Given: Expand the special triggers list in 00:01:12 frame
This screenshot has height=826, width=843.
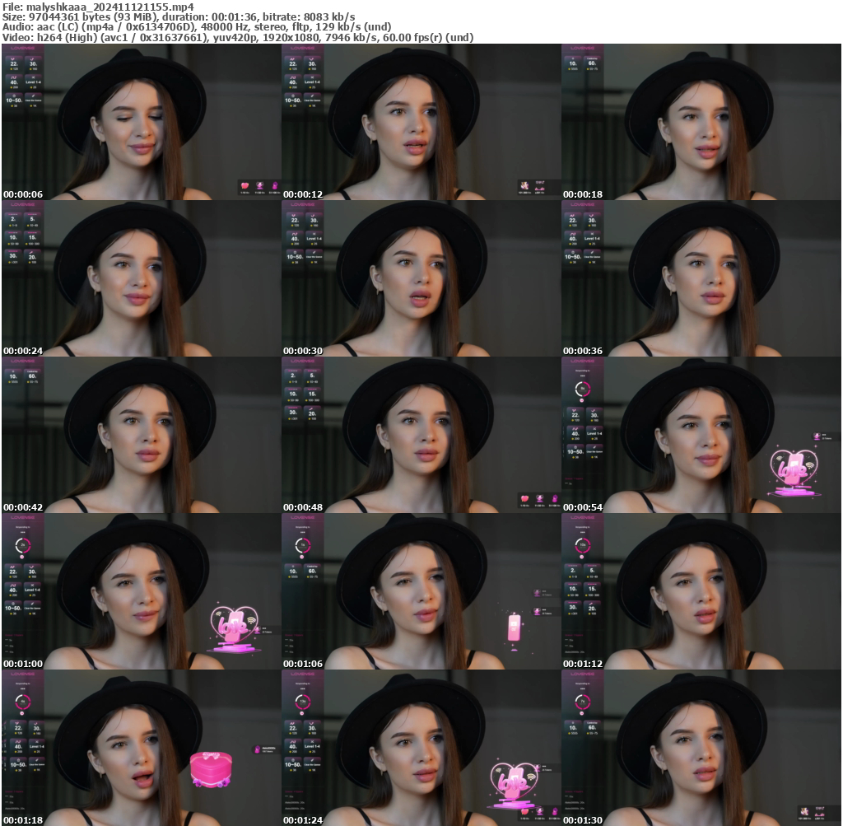Looking at the screenshot, I should coord(574,635).
